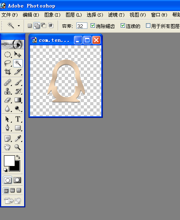Select the Brush tool

tap(18, 82)
